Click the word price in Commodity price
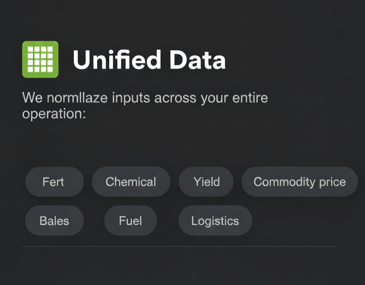The width and height of the screenshot is (365, 285). [333, 182]
